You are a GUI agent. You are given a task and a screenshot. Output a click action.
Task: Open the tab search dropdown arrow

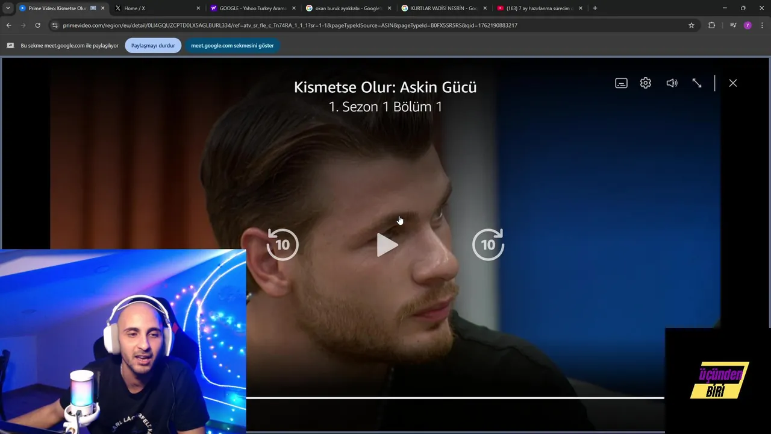(x=8, y=8)
